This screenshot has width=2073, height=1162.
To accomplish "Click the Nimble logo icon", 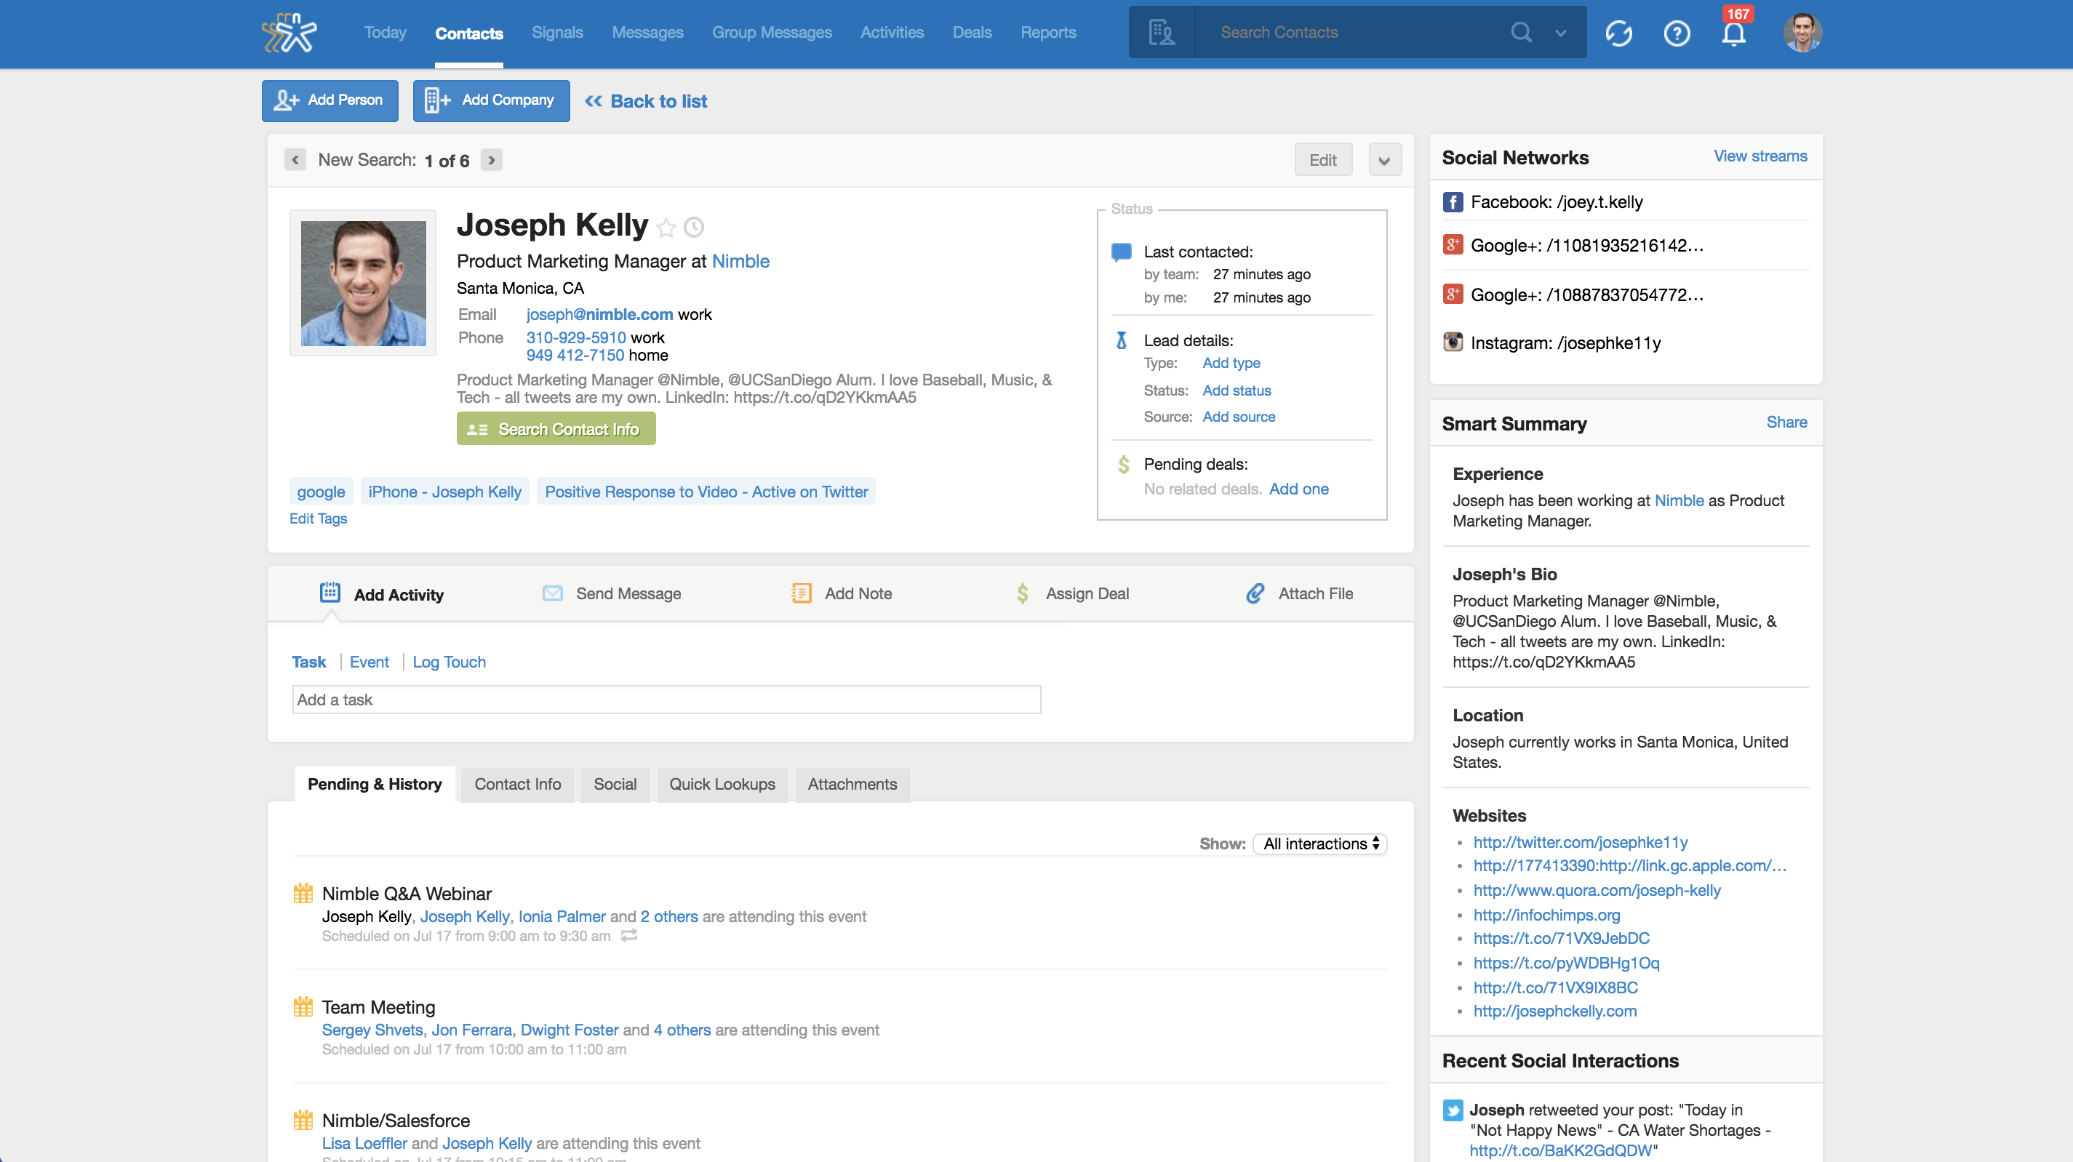I will click(289, 33).
